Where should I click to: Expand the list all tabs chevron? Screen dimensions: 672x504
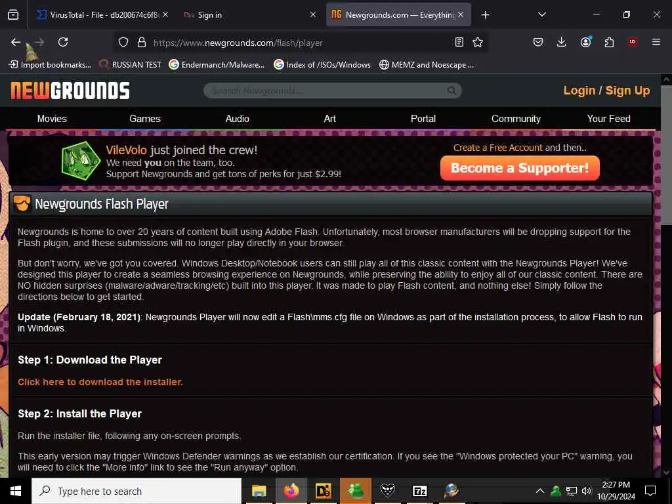point(542,14)
